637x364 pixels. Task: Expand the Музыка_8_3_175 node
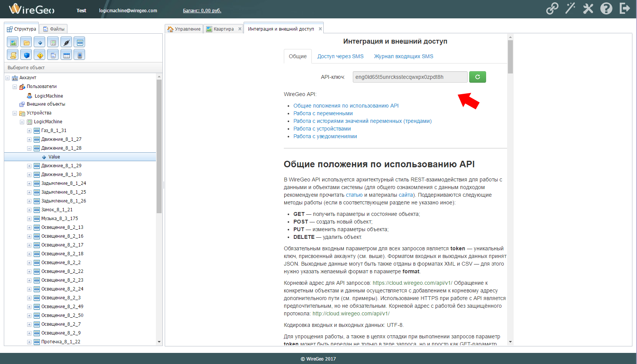(29, 219)
